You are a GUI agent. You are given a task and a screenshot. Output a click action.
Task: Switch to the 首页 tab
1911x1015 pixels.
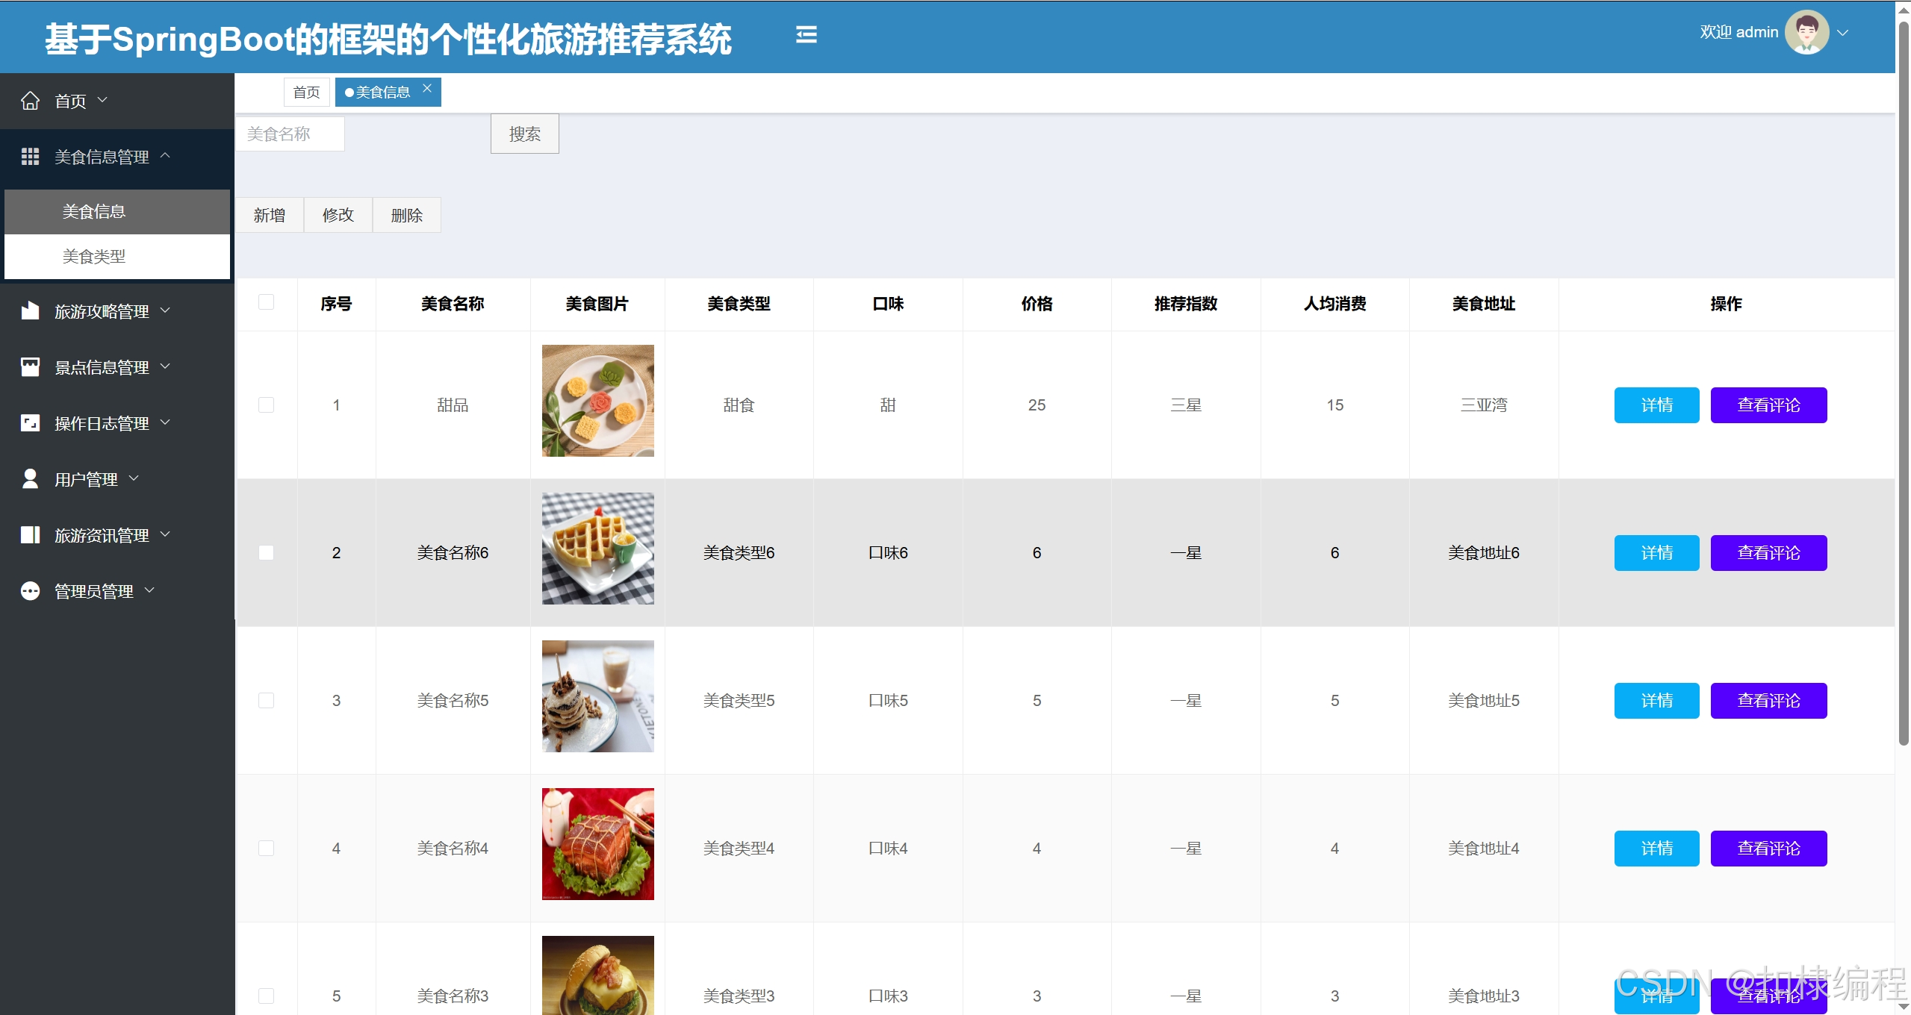coord(306,93)
